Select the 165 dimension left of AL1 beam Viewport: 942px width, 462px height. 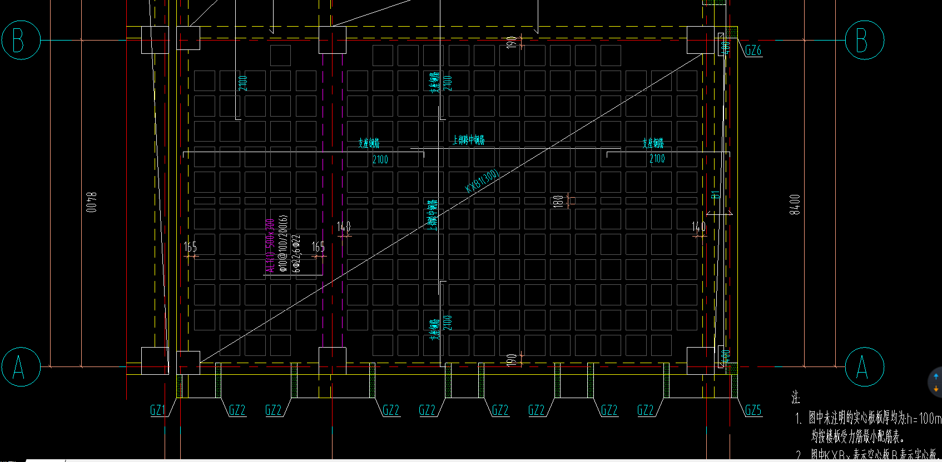[x=190, y=247]
